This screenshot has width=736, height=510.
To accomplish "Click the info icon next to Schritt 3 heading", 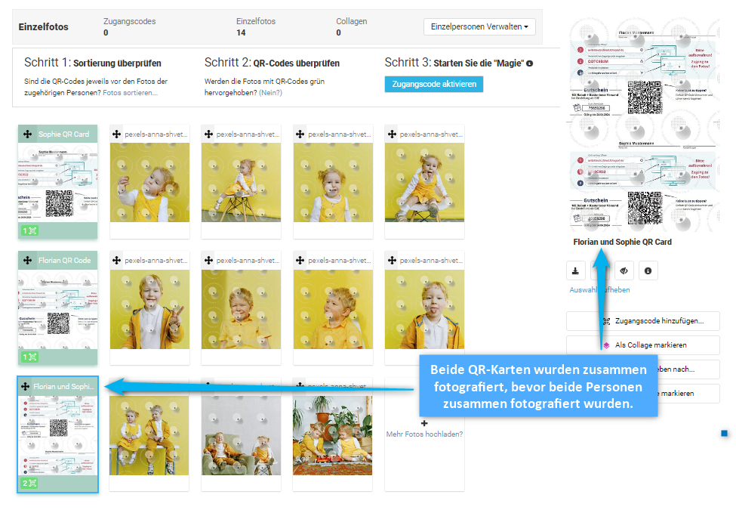I will (x=529, y=63).
